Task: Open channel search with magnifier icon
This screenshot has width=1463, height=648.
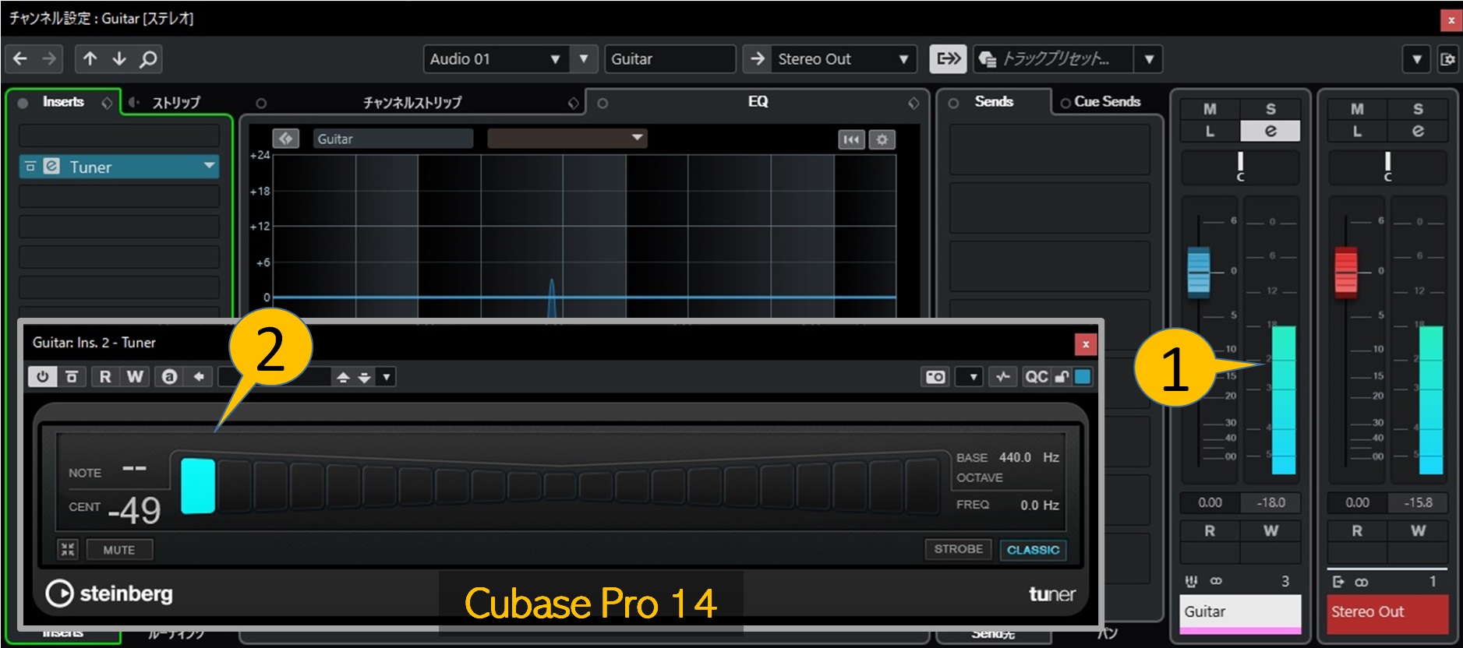Action: pos(148,58)
